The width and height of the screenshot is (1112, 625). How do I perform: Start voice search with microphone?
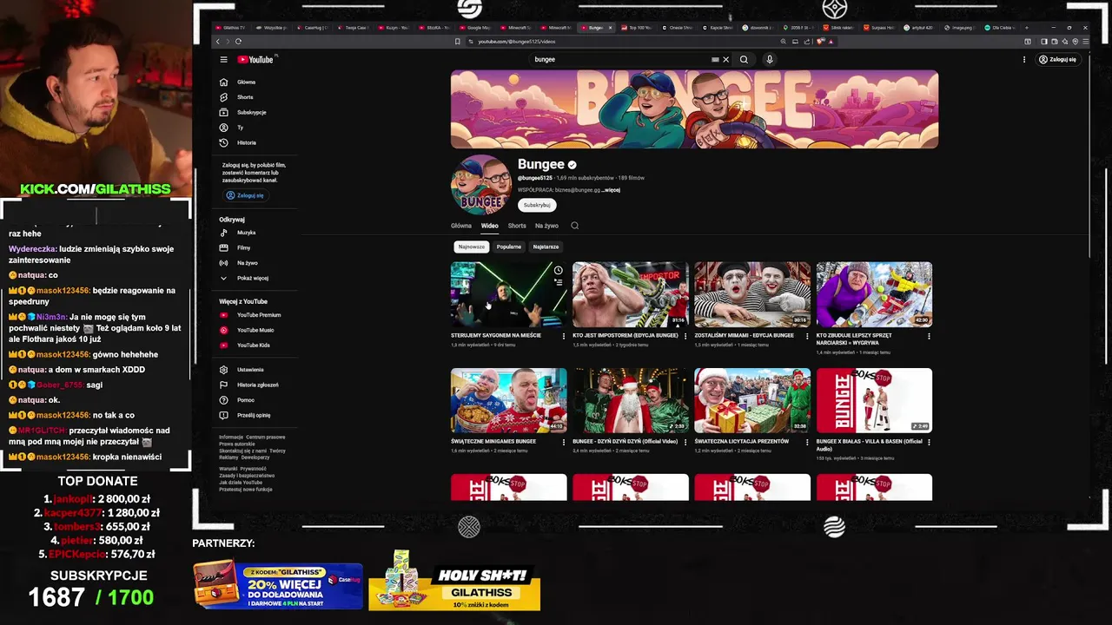770,60
